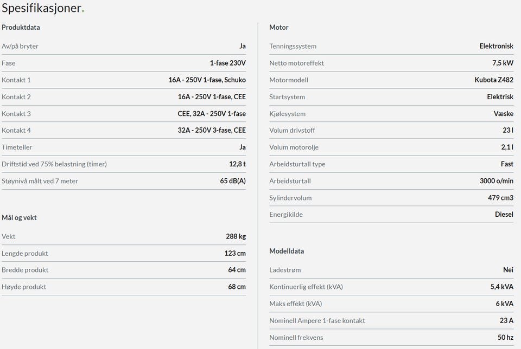Image resolution: width=521 pixels, height=349 pixels.
Task: Select the 3000 o/min value
Action: click(493, 180)
